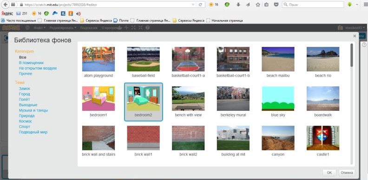This screenshot has width=368, height=180.
Task: Select the beach rio backdrop
Action: [323, 62]
